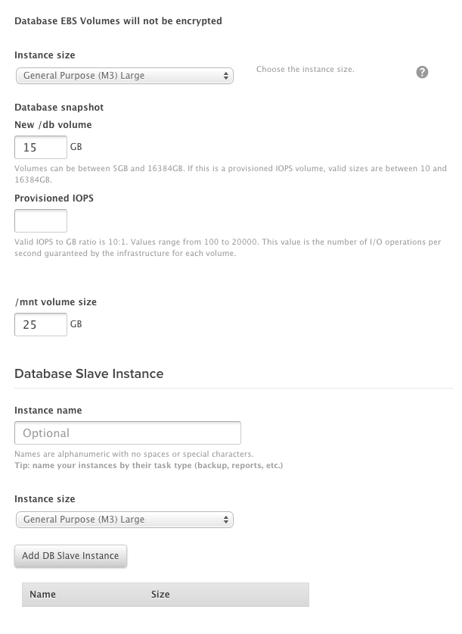Screen dimensions: 462x634
Task: Click the instance naming tip text
Action: click(148, 465)
